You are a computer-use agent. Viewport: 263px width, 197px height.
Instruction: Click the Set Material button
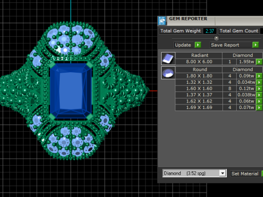click(x=245, y=173)
